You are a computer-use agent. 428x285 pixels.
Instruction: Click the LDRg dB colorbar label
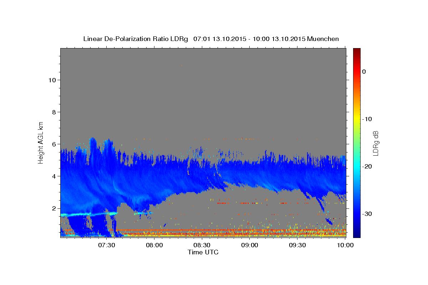pyautogui.click(x=375, y=144)
